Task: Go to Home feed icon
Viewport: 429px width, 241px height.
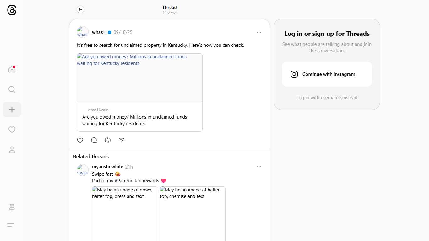Action: (x=12, y=69)
